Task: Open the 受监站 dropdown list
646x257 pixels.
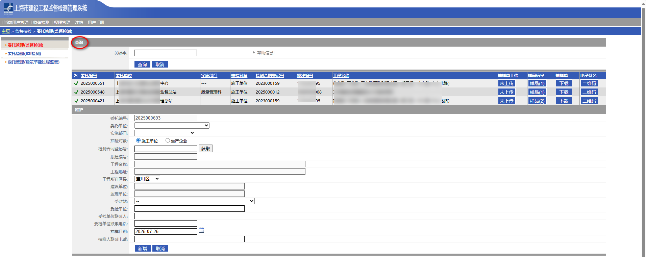Action: point(194,201)
